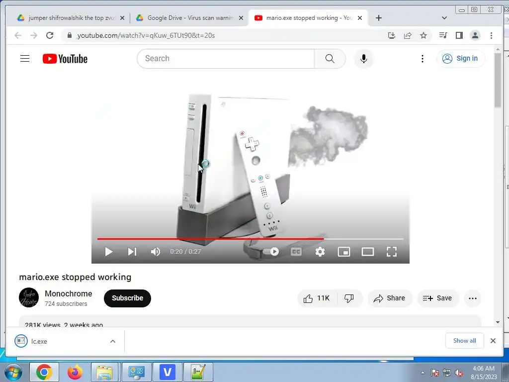Save the video to a playlist

click(x=437, y=298)
